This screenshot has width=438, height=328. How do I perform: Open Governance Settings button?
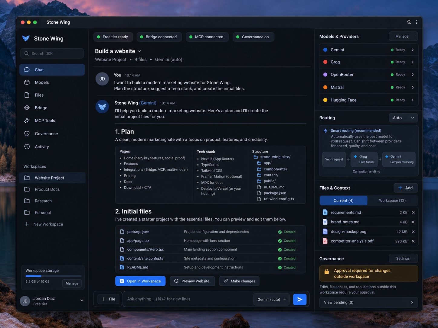pos(403,259)
